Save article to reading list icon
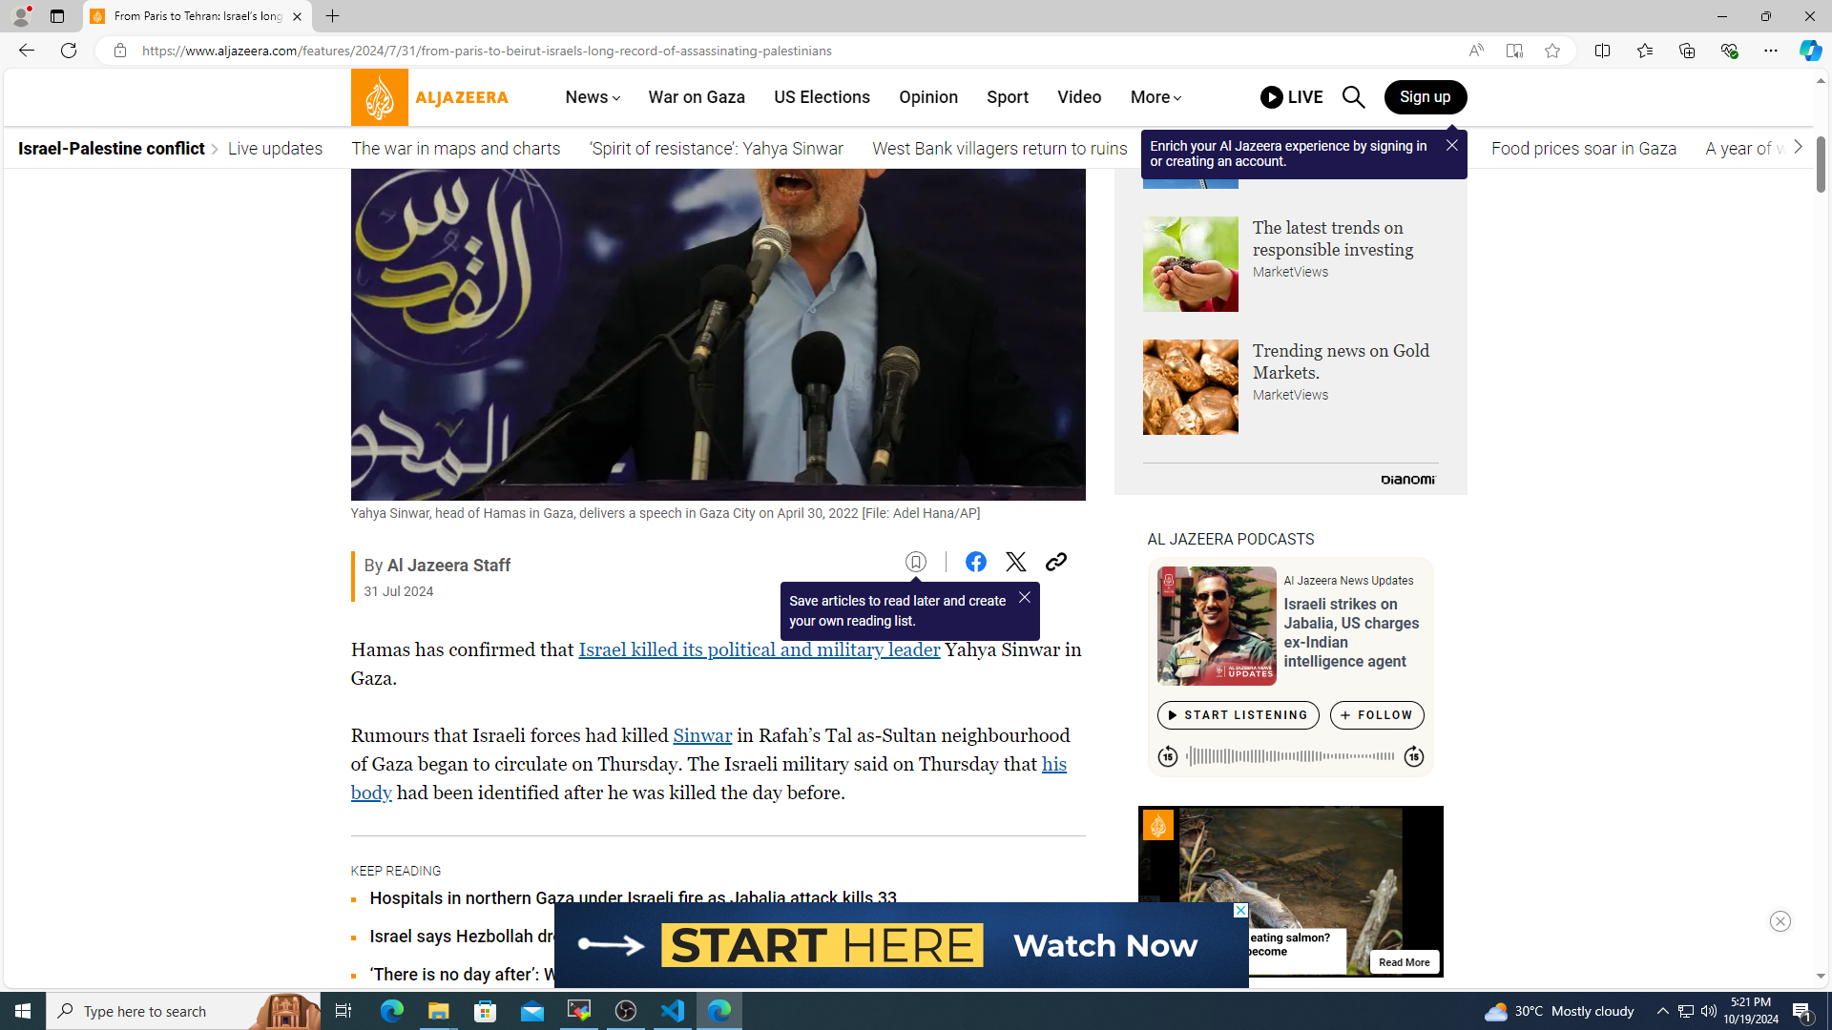 tap(916, 562)
